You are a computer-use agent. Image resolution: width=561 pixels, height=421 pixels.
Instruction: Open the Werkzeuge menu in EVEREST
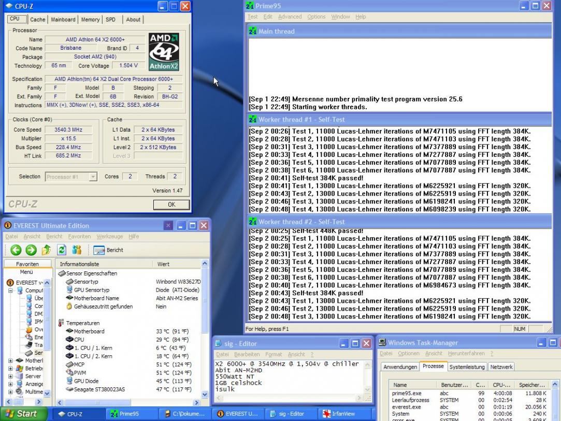pos(109,237)
